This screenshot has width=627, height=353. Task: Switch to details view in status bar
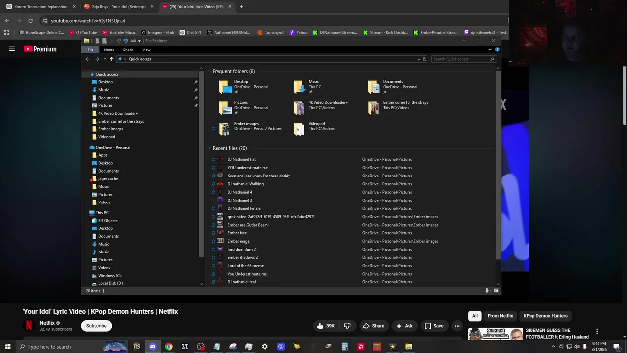click(488, 291)
